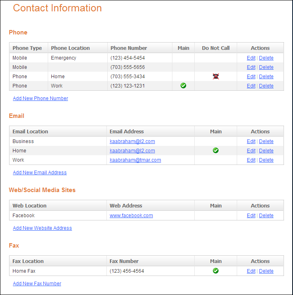The height and width of the screenshot is (295, 293).
Task: Open Add New Phone Number link
Action: click(x=40, y=98)
